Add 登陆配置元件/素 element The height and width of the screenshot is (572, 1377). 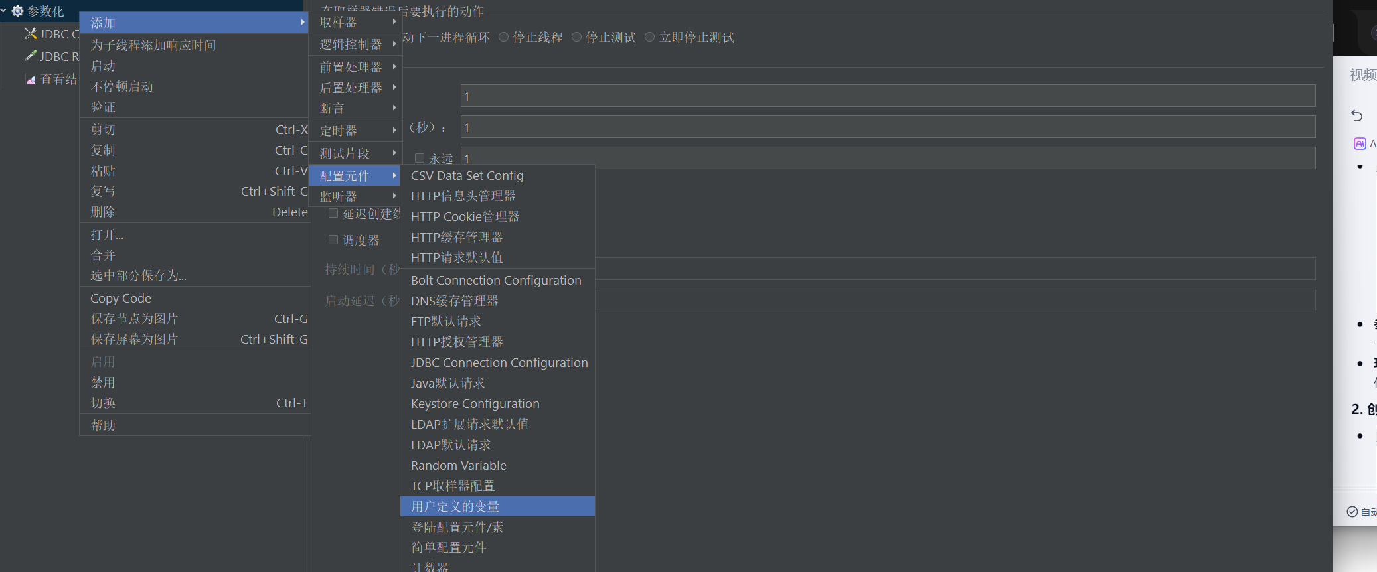(497, 527)
